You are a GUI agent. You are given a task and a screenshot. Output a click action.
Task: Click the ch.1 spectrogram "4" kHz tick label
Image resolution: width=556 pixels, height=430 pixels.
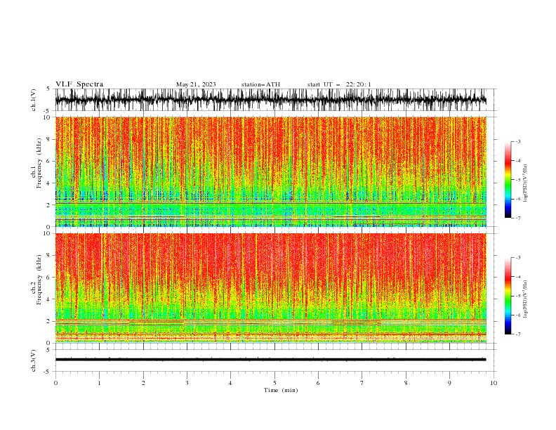point(50,183)
